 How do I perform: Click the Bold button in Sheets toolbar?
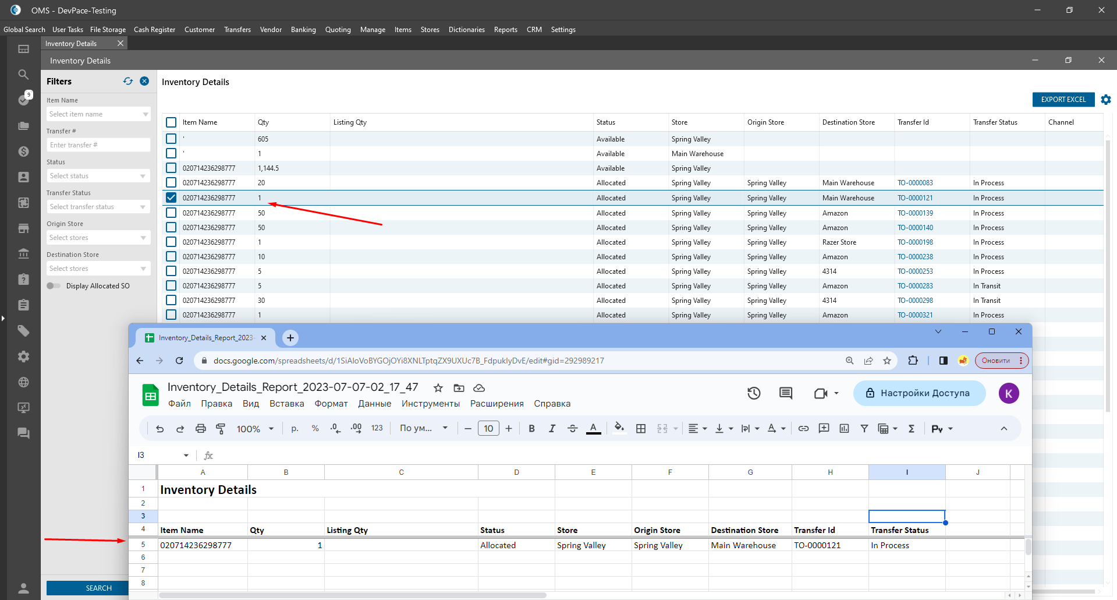531,429
